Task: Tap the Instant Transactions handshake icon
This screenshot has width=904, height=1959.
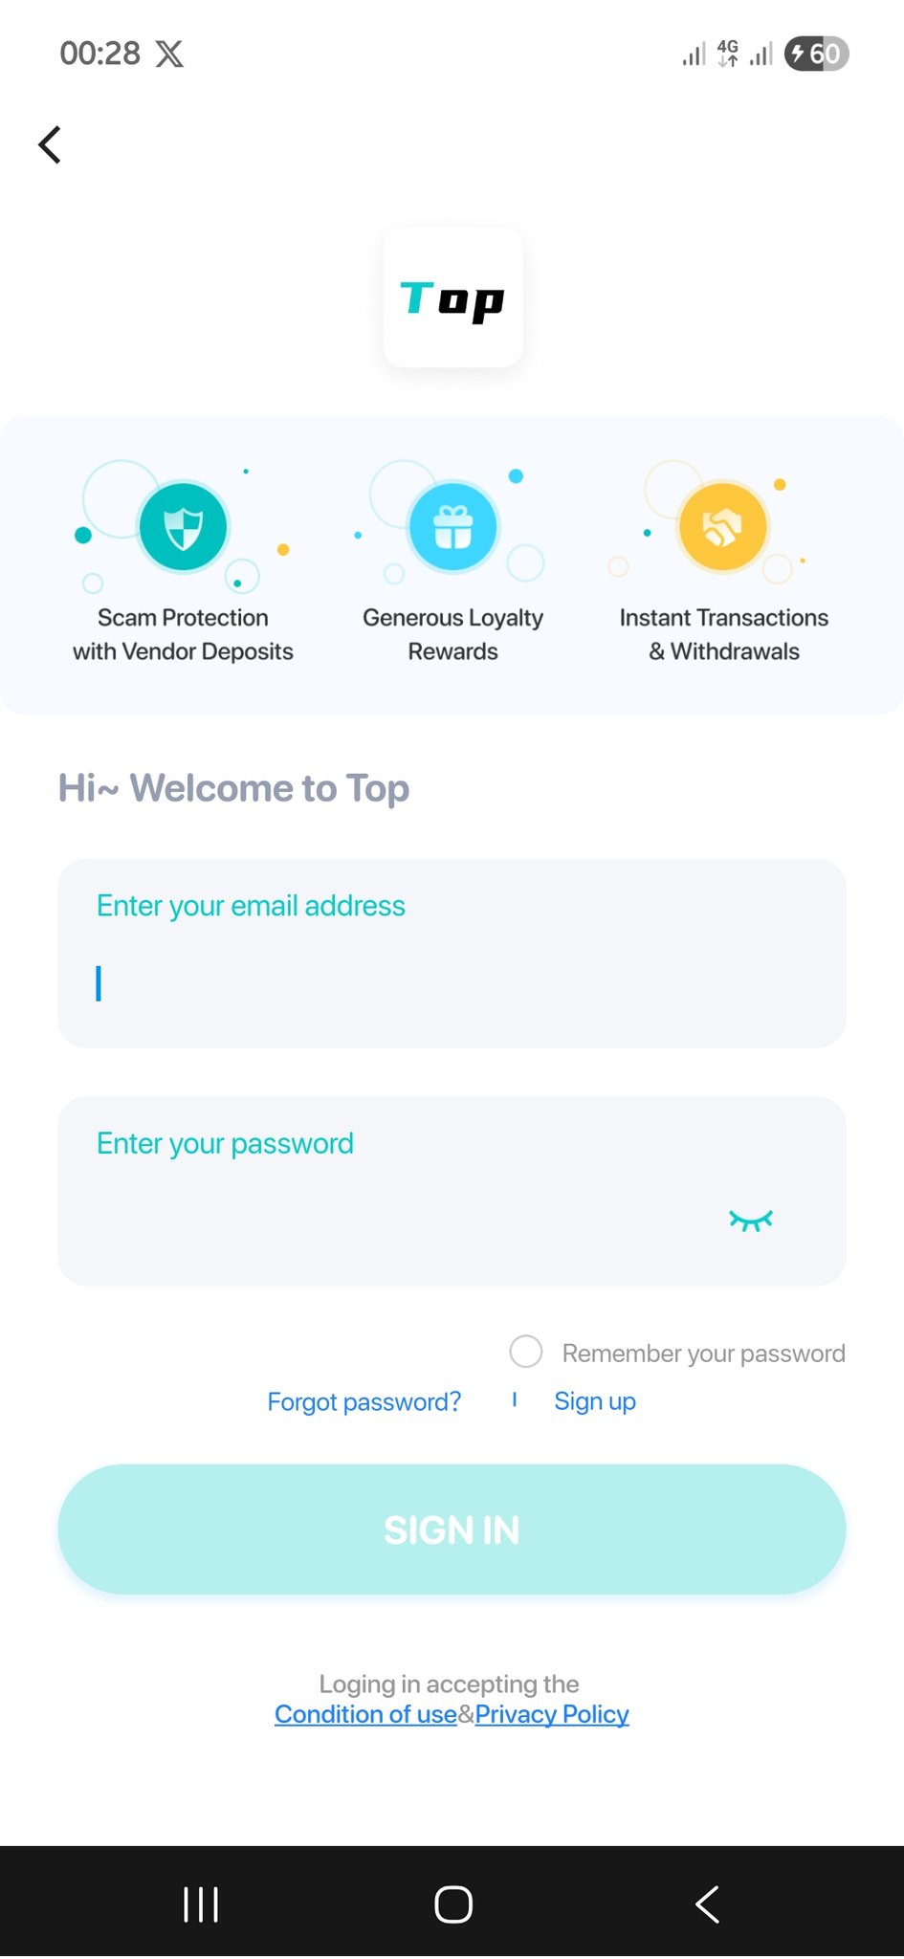Action: [723, 527]
